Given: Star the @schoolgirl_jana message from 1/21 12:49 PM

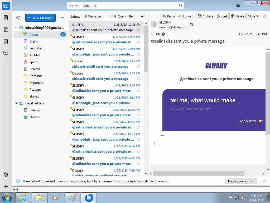Looking at the screenshot, I should [138, 54].
